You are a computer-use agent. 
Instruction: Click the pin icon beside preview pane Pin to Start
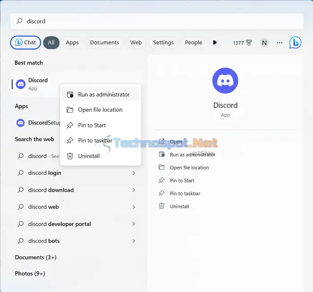(161, 180)
